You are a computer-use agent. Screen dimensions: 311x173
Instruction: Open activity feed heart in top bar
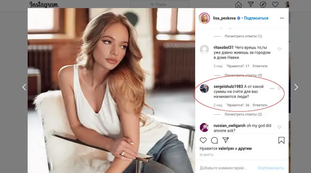point(275,5)
